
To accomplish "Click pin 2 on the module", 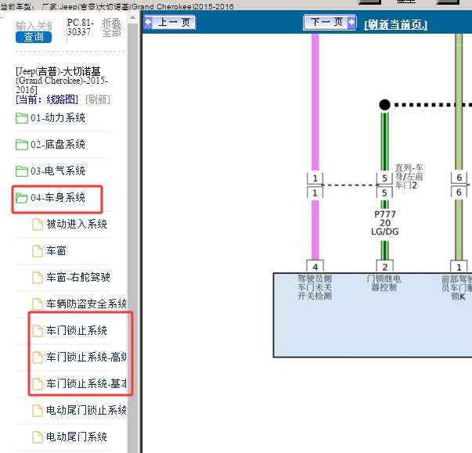I will click(x=384, y=267).
